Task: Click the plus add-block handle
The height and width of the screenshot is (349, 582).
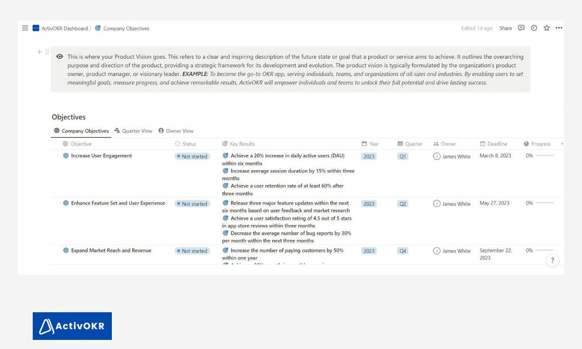Action: (x=39, y=52)
